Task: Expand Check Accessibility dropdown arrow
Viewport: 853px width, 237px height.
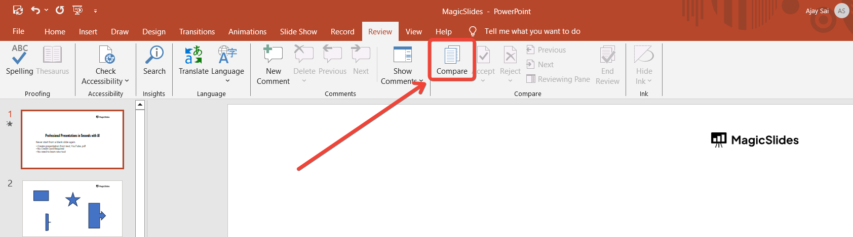Action: pyautogui.click(x=127, y=81)
